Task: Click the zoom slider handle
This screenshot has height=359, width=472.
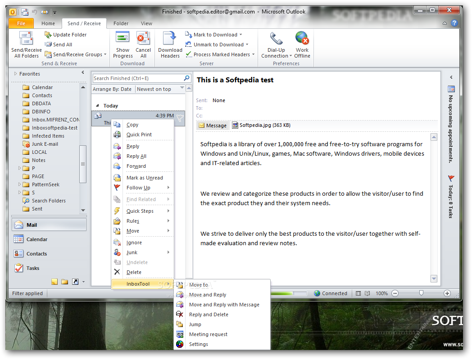Action: click(421, 293)
